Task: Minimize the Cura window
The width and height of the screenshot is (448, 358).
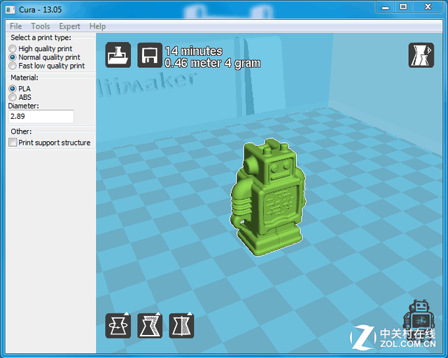Action: coord(386,7)
